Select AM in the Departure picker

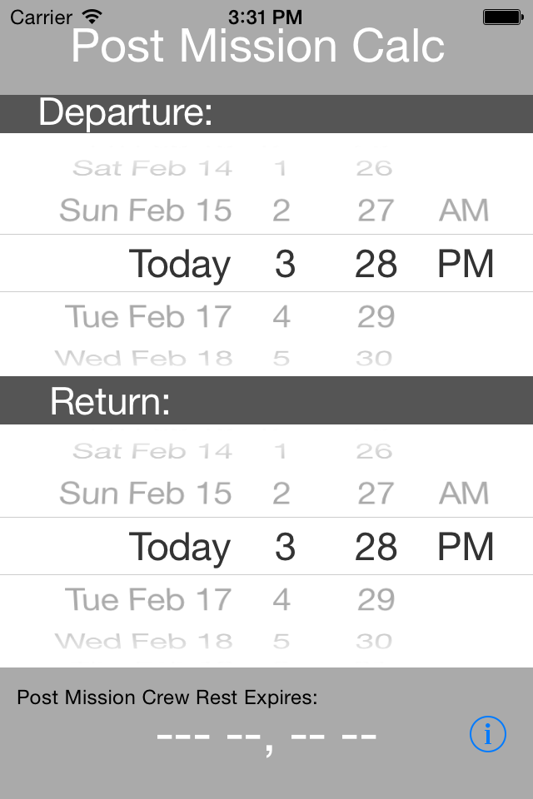click(x=464, y=211)
